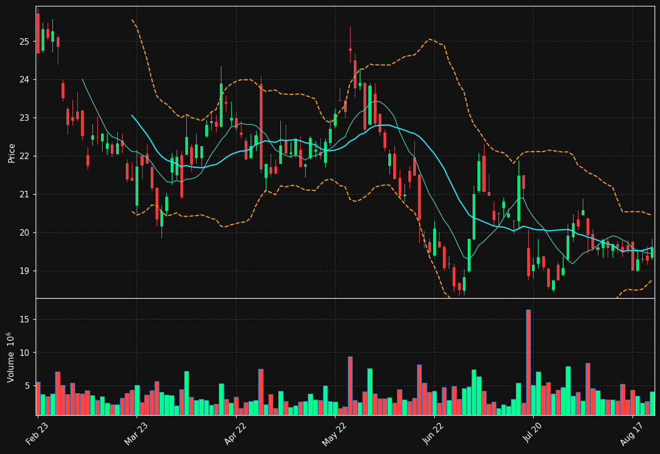Click the tallest red volume bar above 15
This screenshot has height=454, width=660.
tap(528, 362)
